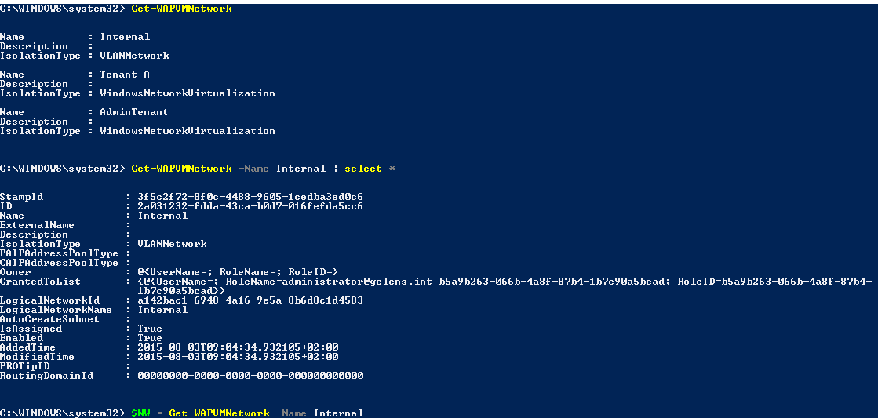Viewport: 878px width, 418px height.
Task: Click the StampId GUID value
Action: click(x=250, y=197)
